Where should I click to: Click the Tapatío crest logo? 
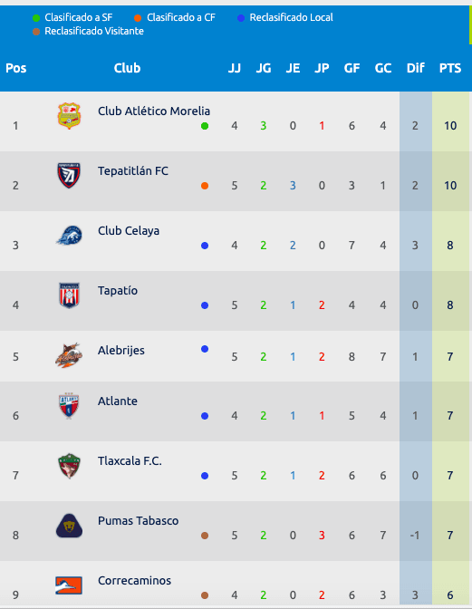click(x=69, y=295)
